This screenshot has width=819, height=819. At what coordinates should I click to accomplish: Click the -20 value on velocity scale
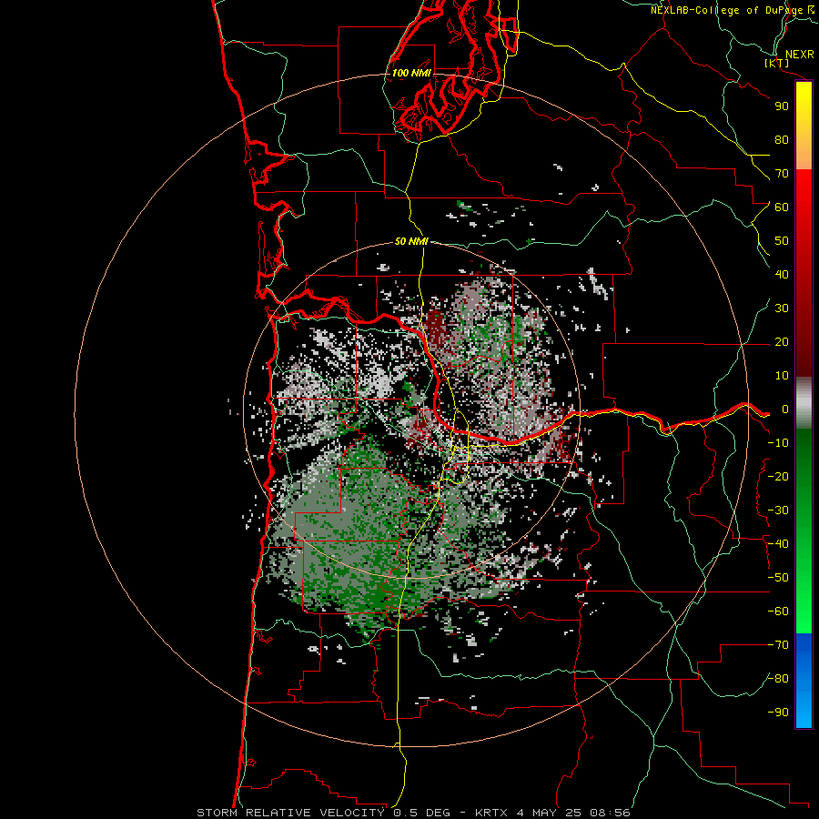coord(778,477)
